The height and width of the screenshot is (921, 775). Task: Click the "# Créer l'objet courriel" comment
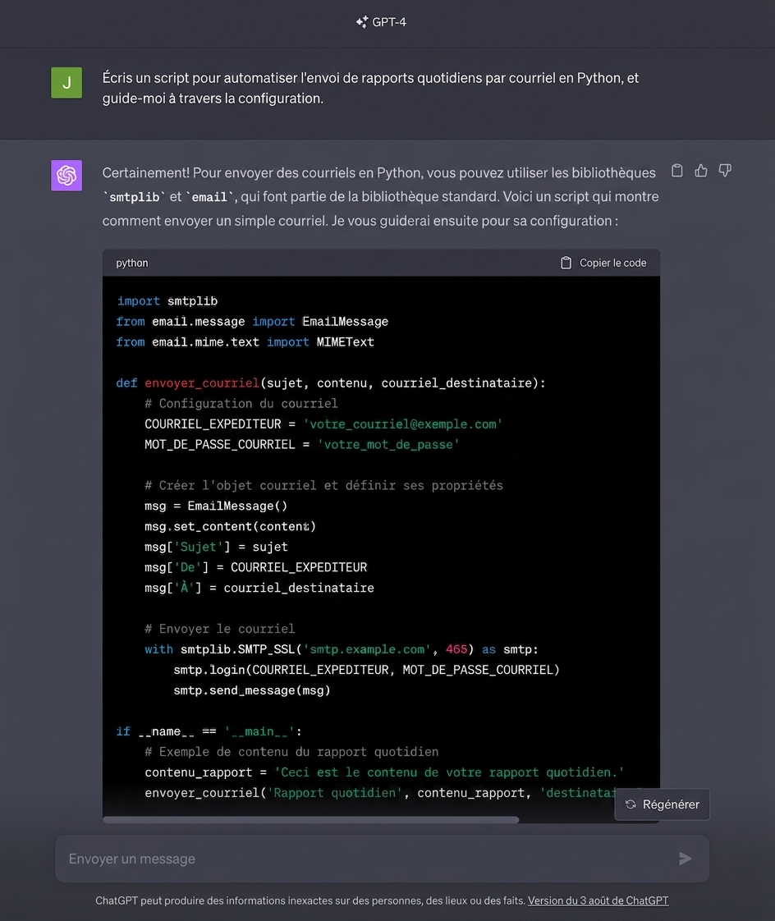coord(323,486)
